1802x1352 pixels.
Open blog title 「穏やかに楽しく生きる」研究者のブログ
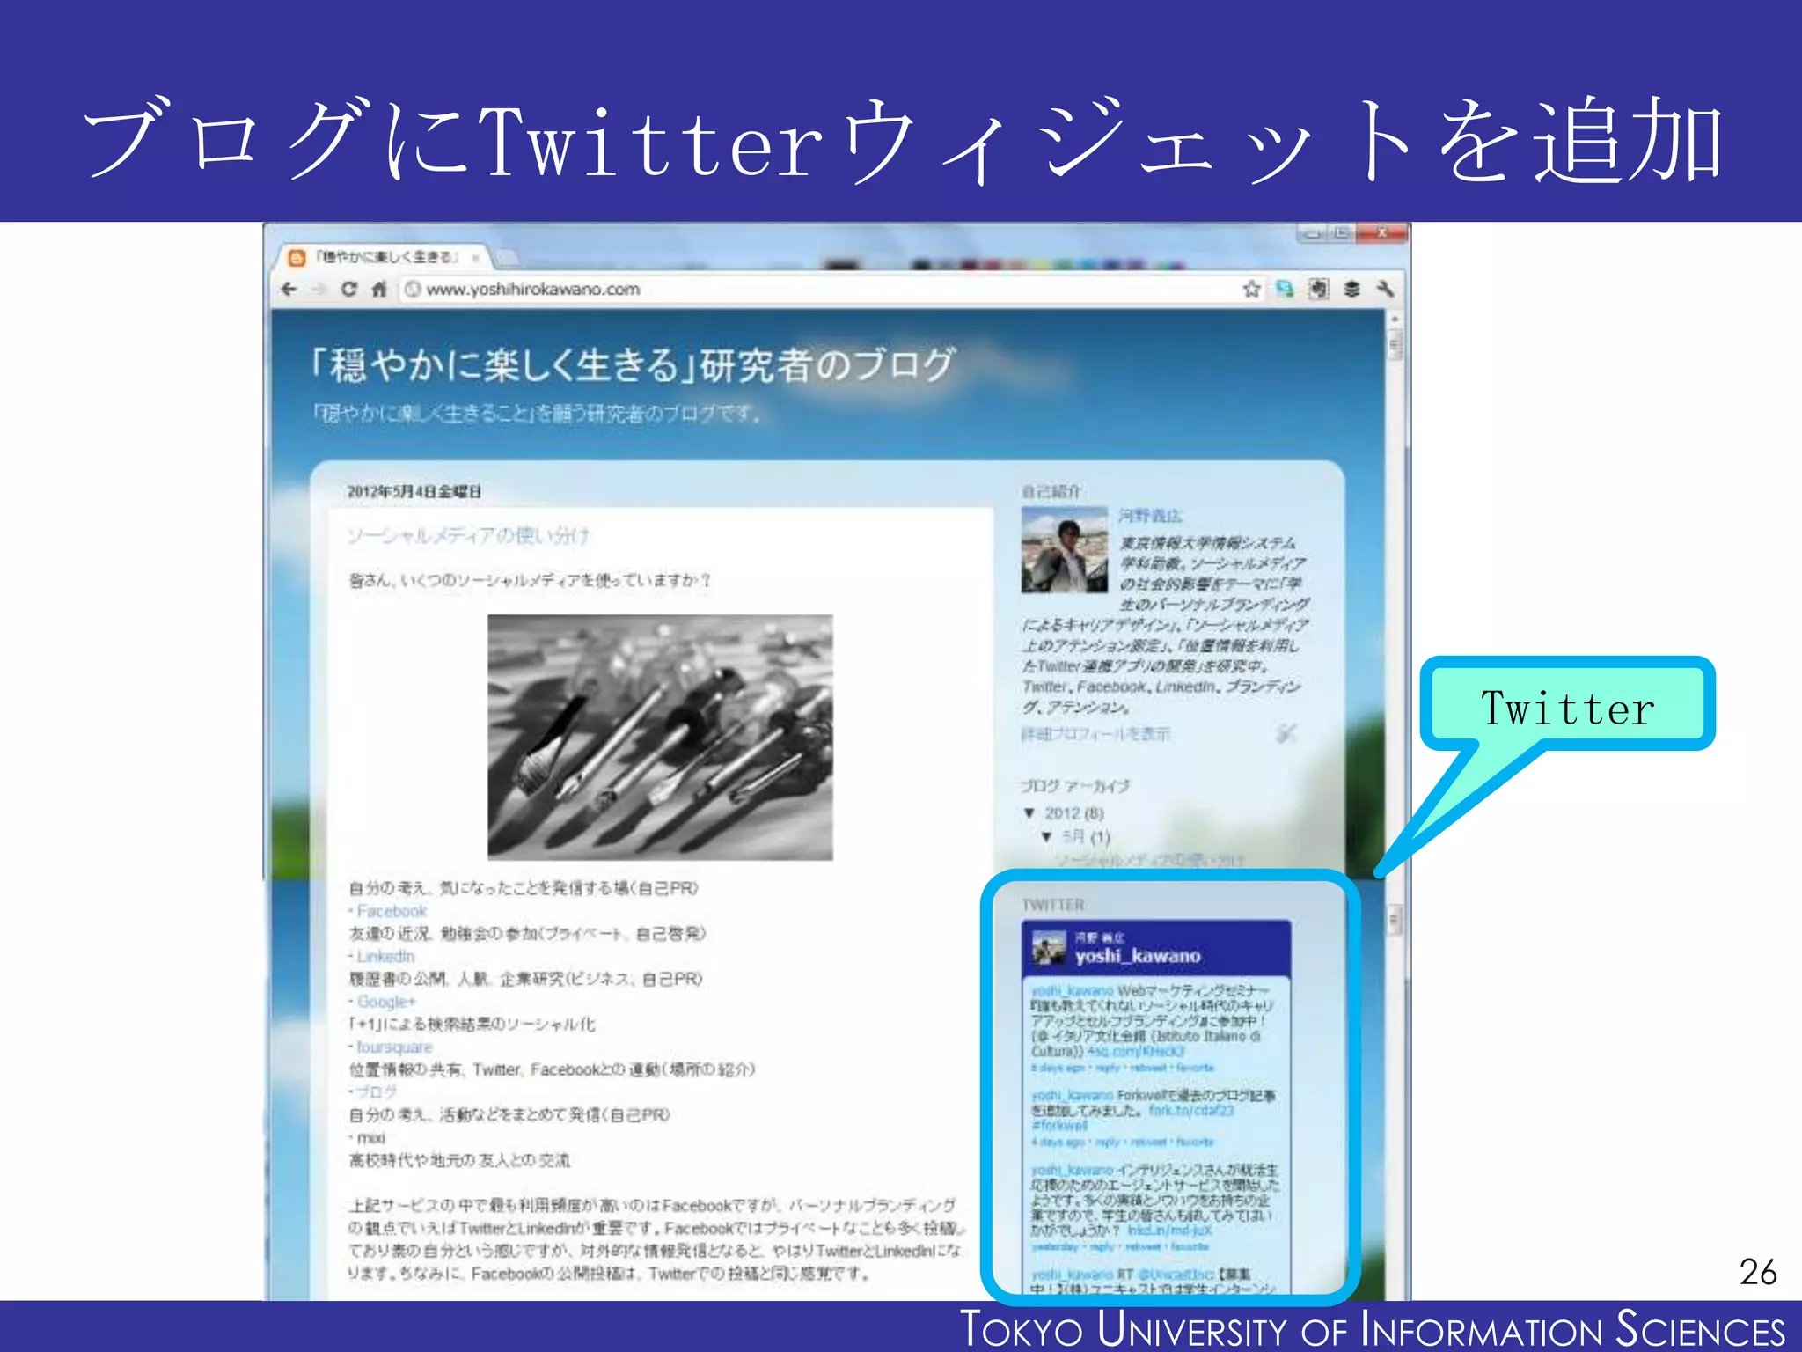click(634, 364)
